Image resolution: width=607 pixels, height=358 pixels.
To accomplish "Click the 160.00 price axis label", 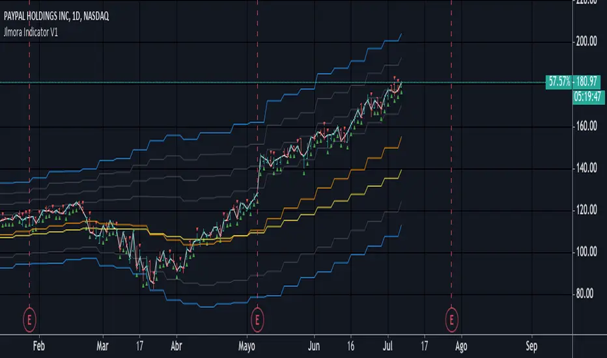I will point(587,126).
